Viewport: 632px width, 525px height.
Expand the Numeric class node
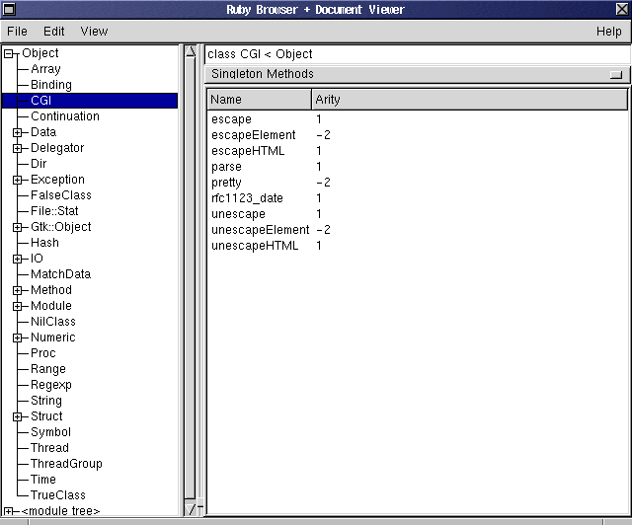18,337
